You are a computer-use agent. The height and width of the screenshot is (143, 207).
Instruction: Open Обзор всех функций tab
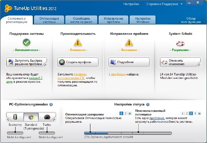191,20
